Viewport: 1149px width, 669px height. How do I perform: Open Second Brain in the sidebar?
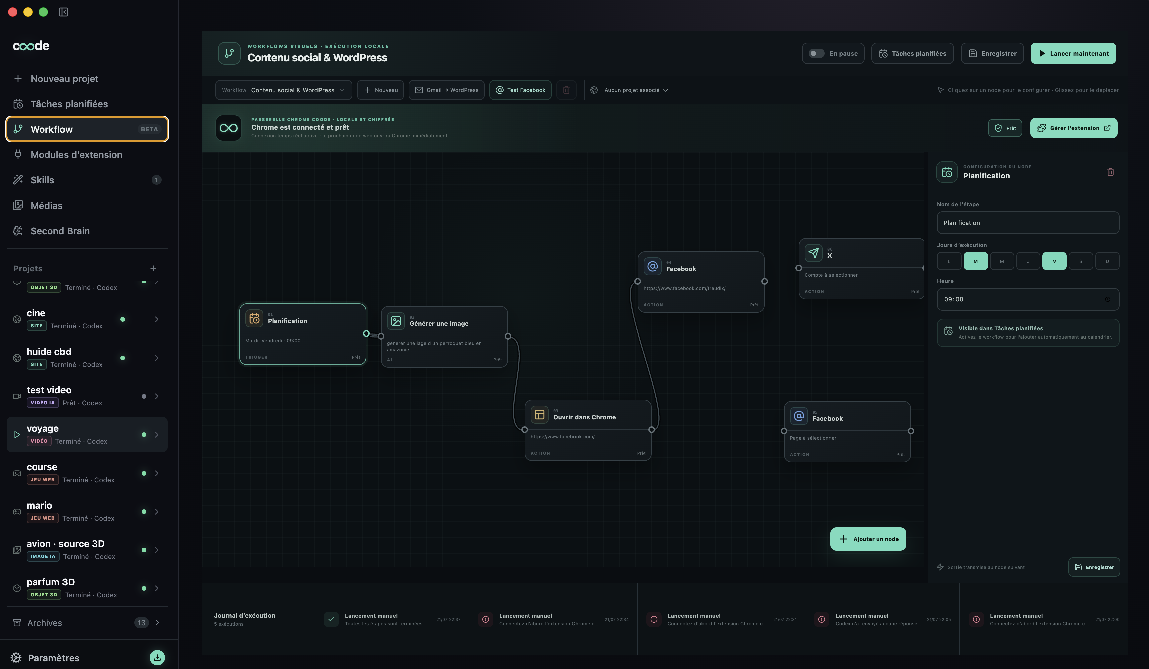point(87,231)
